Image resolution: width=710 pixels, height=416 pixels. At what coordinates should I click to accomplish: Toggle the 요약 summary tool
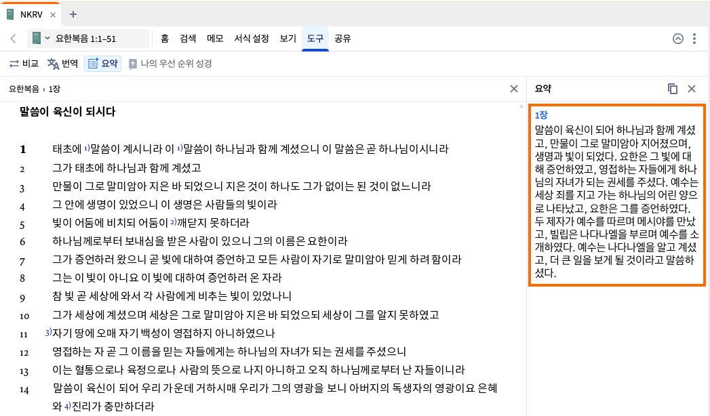(x=103, y=63)
